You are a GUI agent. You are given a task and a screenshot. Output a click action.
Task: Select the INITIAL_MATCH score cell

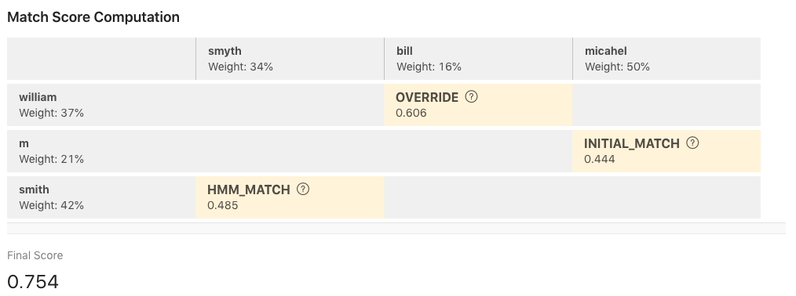point(666,151)
